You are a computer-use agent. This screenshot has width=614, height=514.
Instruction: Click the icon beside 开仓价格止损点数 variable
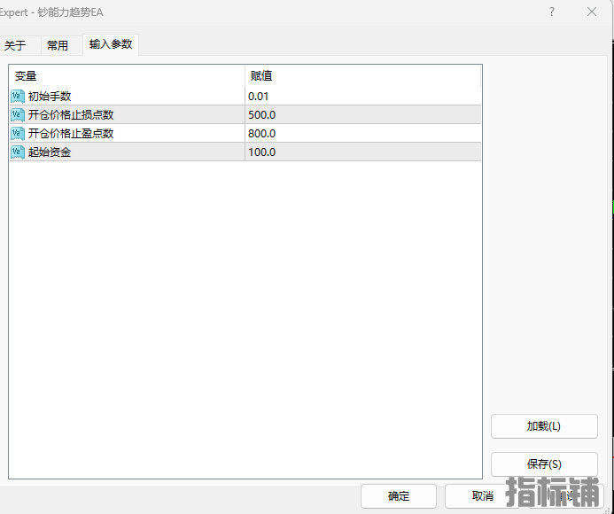tap(18, 114)
